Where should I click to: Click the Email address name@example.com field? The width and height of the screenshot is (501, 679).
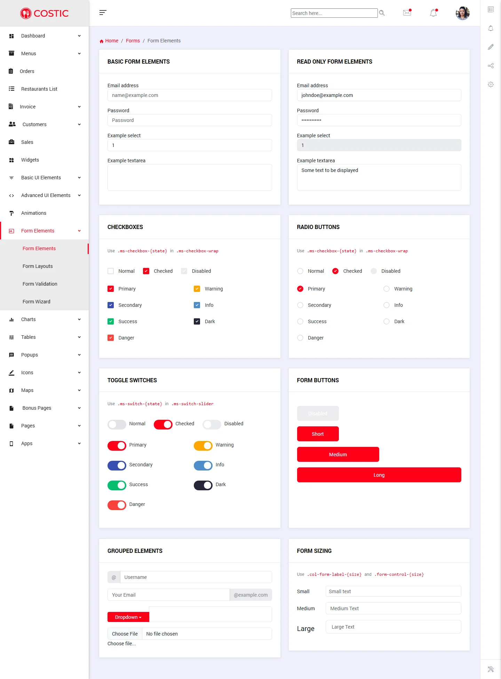tap(190, 95)
